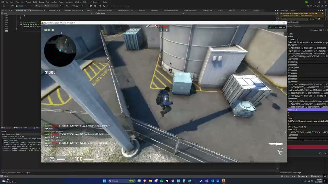328x184 pixels.
Task: Close the wall_stuck.cpp editor tab
Action: pos(30,10)
